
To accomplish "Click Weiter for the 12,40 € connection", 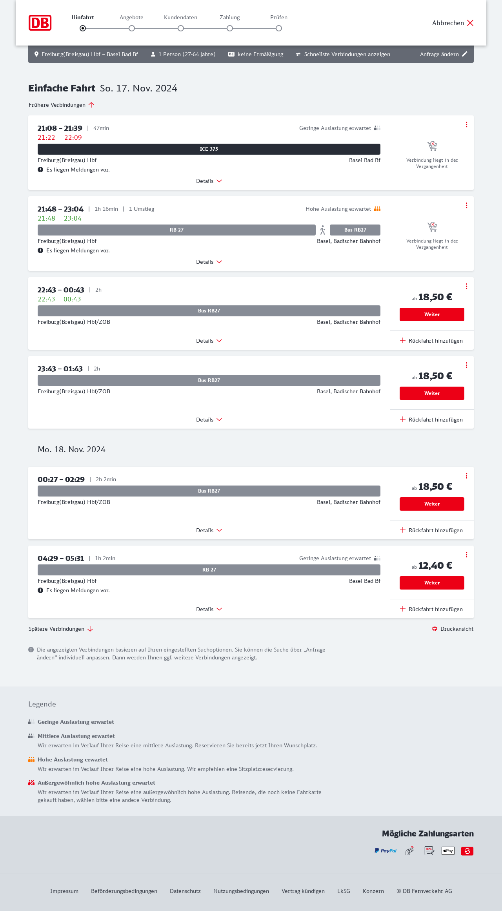I will pos(432,583).
